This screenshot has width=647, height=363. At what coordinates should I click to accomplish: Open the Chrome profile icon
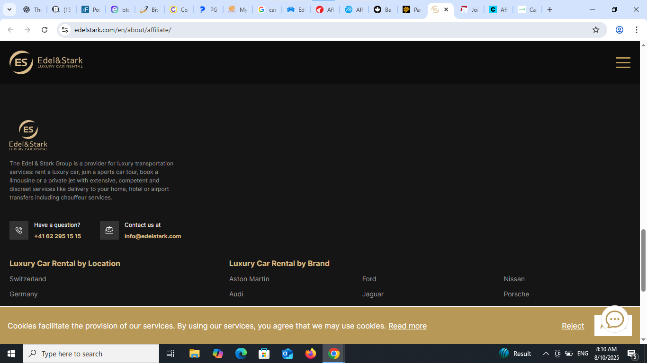619,30
